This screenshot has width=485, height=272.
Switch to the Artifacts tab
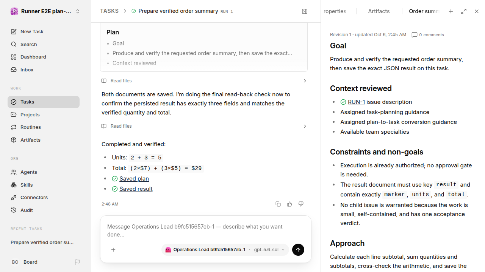(x=379, y=11)
